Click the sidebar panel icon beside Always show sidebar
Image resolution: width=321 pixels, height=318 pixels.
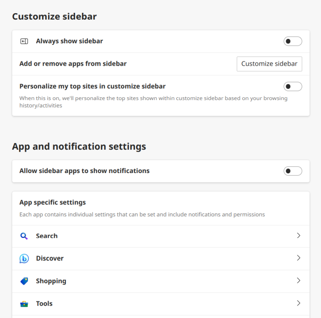click(24, 41)
